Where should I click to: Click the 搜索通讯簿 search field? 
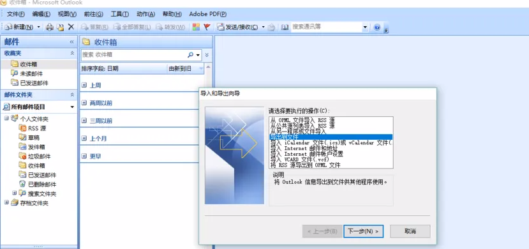click(x=326, y=27)
